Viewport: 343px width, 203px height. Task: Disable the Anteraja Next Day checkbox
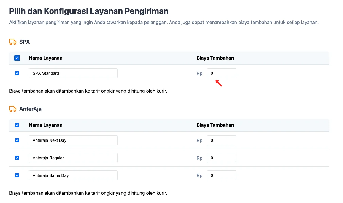[17, 140]
